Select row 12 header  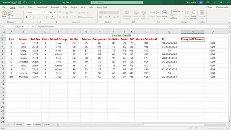[3, 77]
